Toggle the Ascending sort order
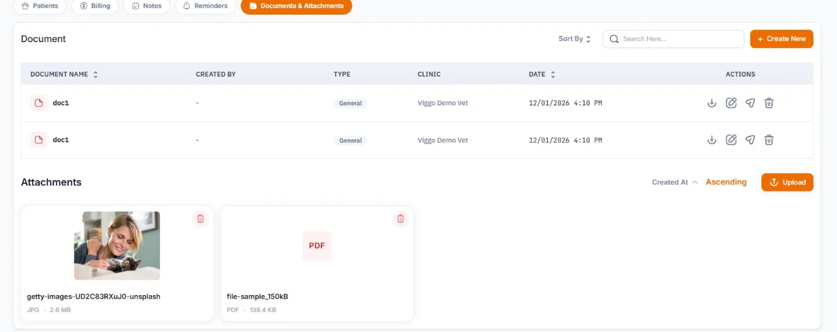This screenshot has width=837, height=332. (726, 182)
